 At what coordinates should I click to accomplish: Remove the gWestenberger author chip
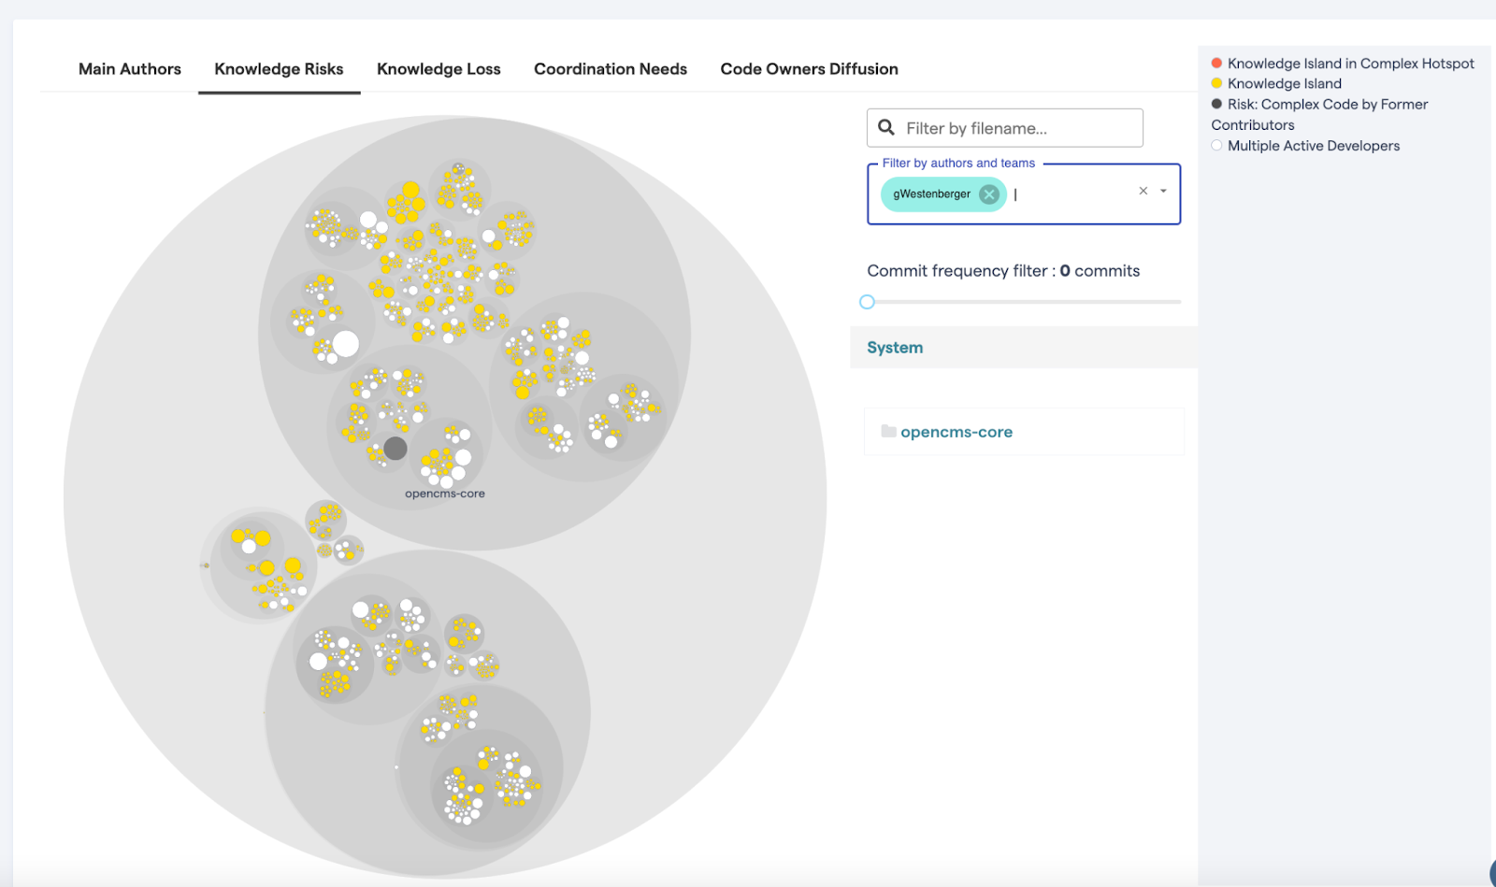tap(988, 193)
